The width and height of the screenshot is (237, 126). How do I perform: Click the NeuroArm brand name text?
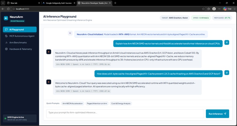point(16,17)
